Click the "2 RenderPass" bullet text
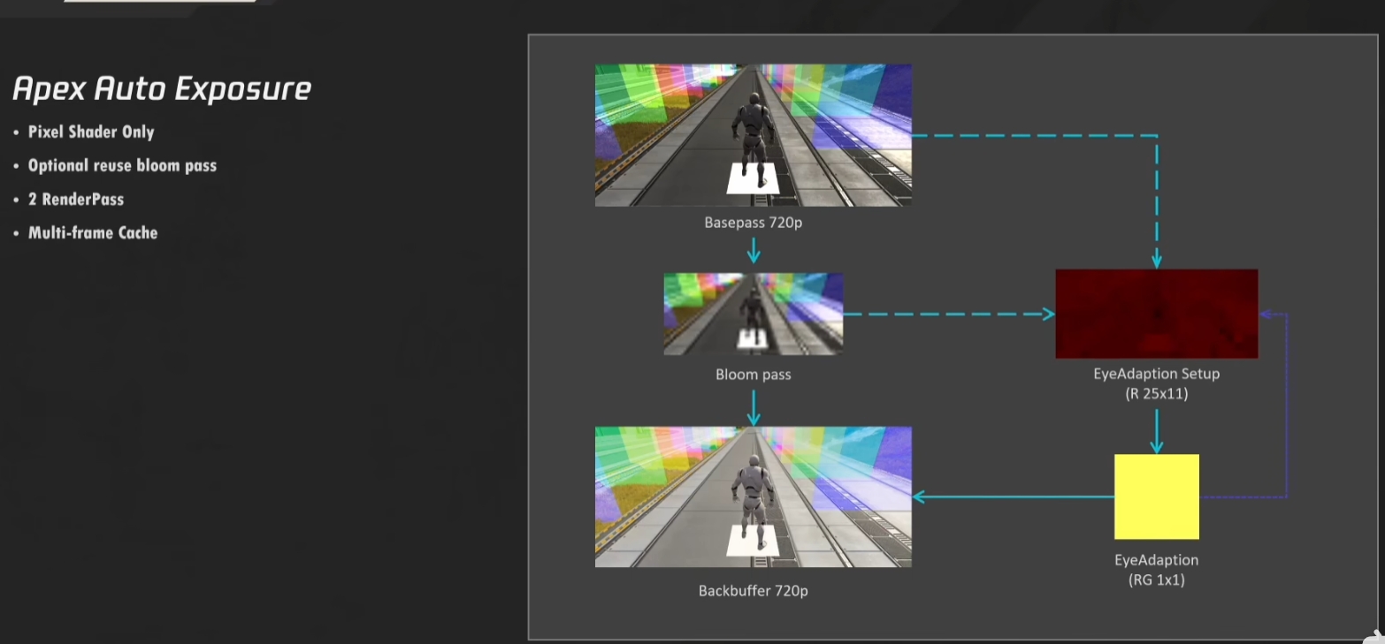 coord(76,199)
